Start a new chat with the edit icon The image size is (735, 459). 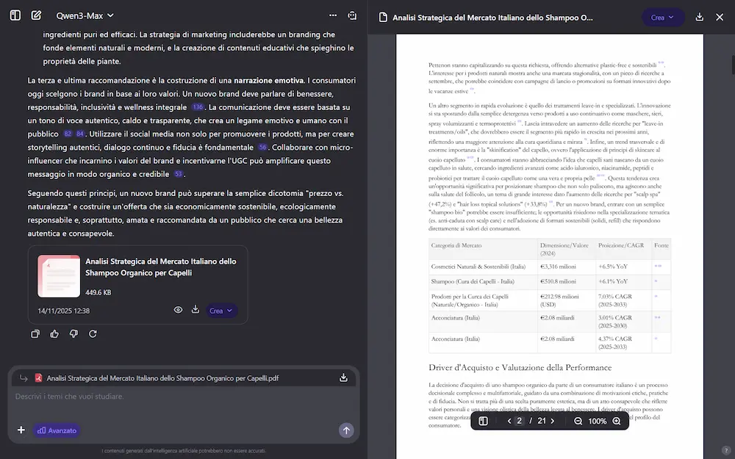tap(36, 15)
